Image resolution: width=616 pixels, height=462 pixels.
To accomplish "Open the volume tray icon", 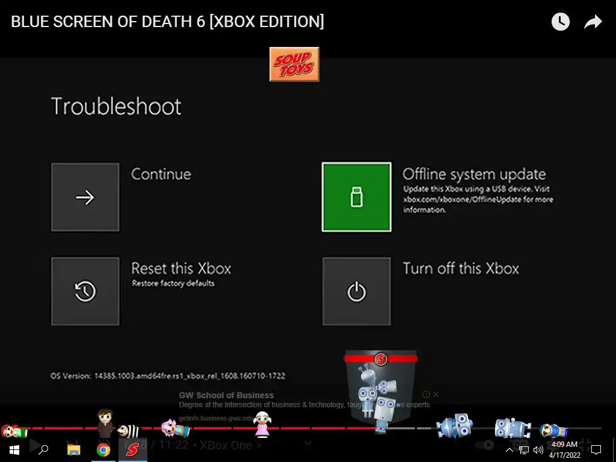I will (538, 450).
